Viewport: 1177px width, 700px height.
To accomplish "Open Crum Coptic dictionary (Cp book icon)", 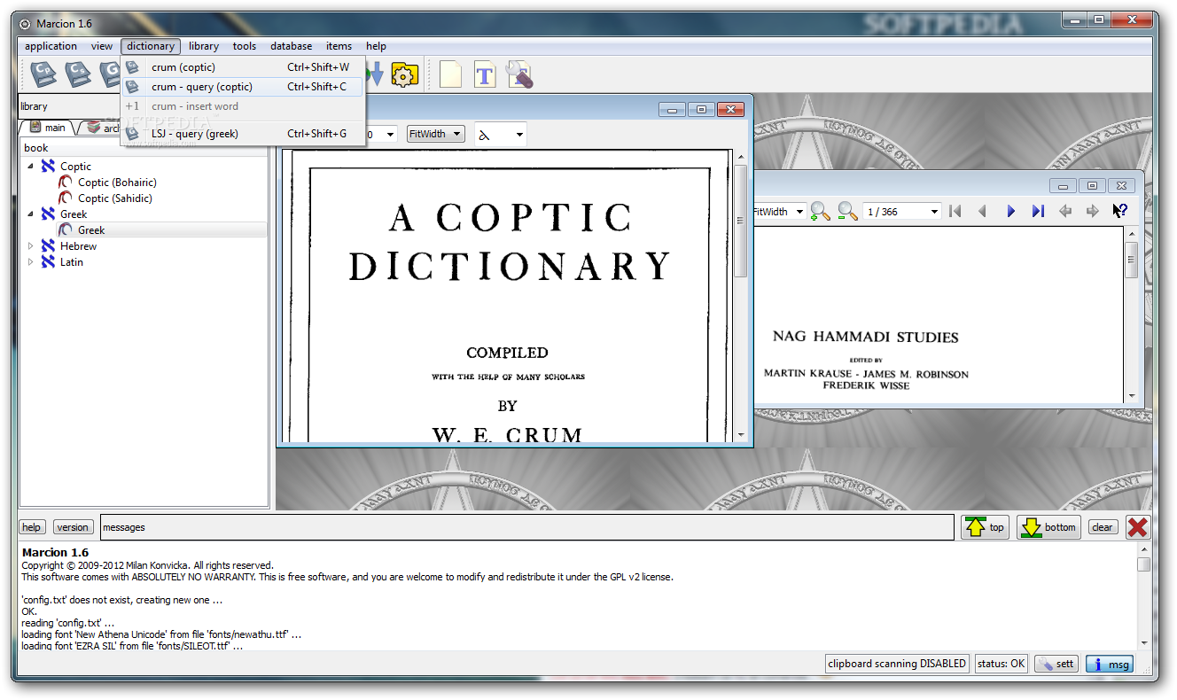I will (43, 74).
